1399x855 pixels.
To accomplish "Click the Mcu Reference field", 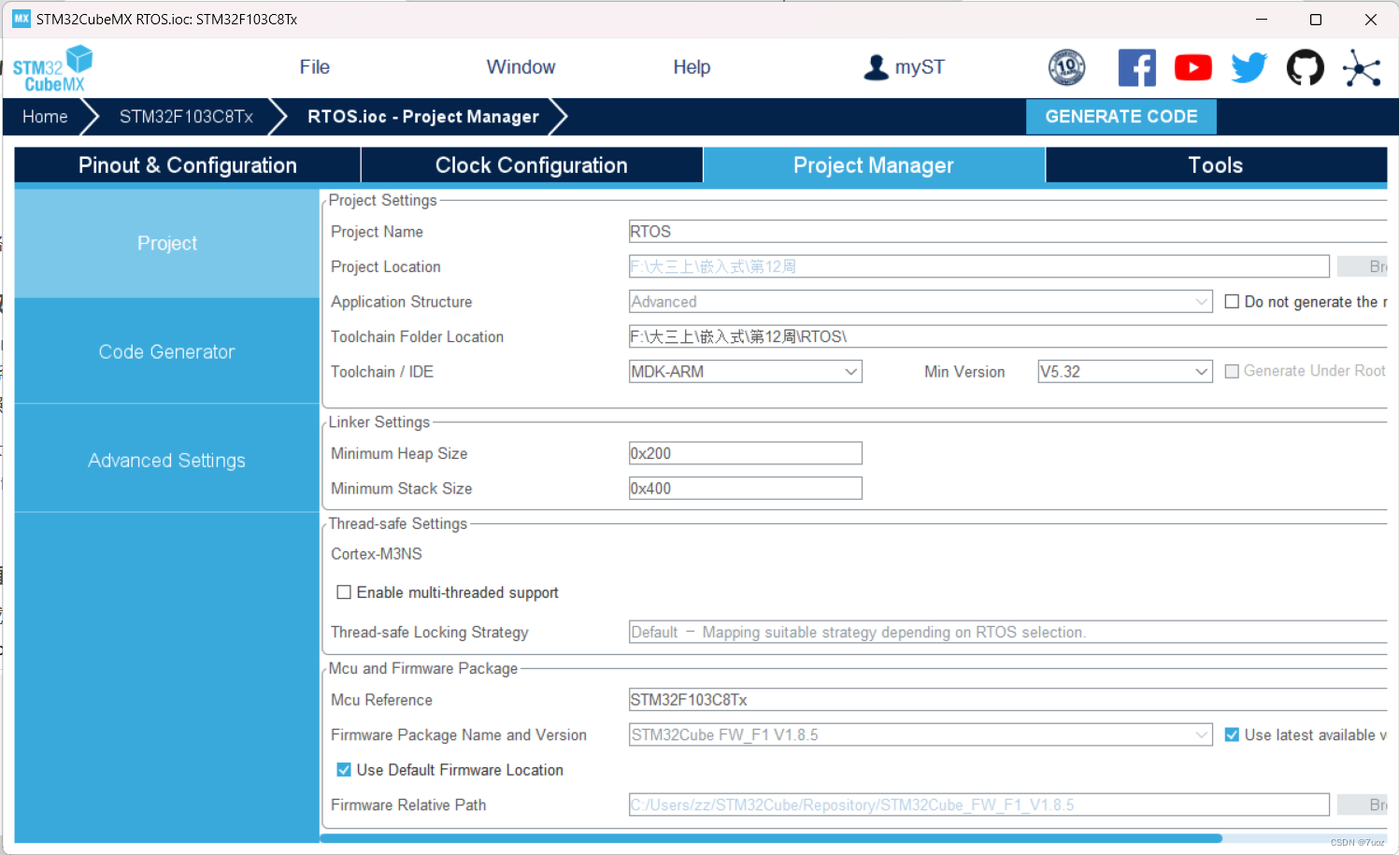I will click(1007, 700).
